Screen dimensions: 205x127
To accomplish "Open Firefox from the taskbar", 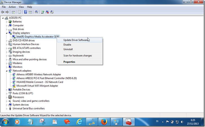I will [x=104, y=122].
